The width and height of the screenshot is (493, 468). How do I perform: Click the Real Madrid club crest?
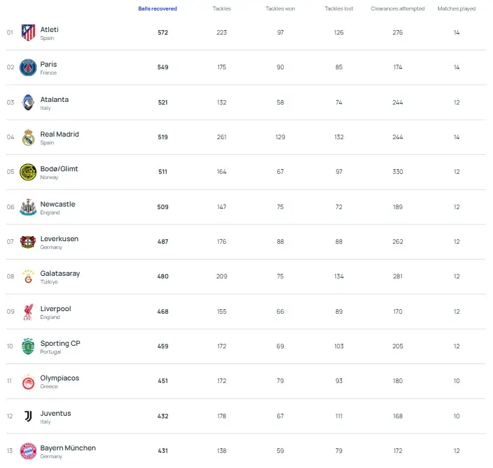tap(28, 137)
